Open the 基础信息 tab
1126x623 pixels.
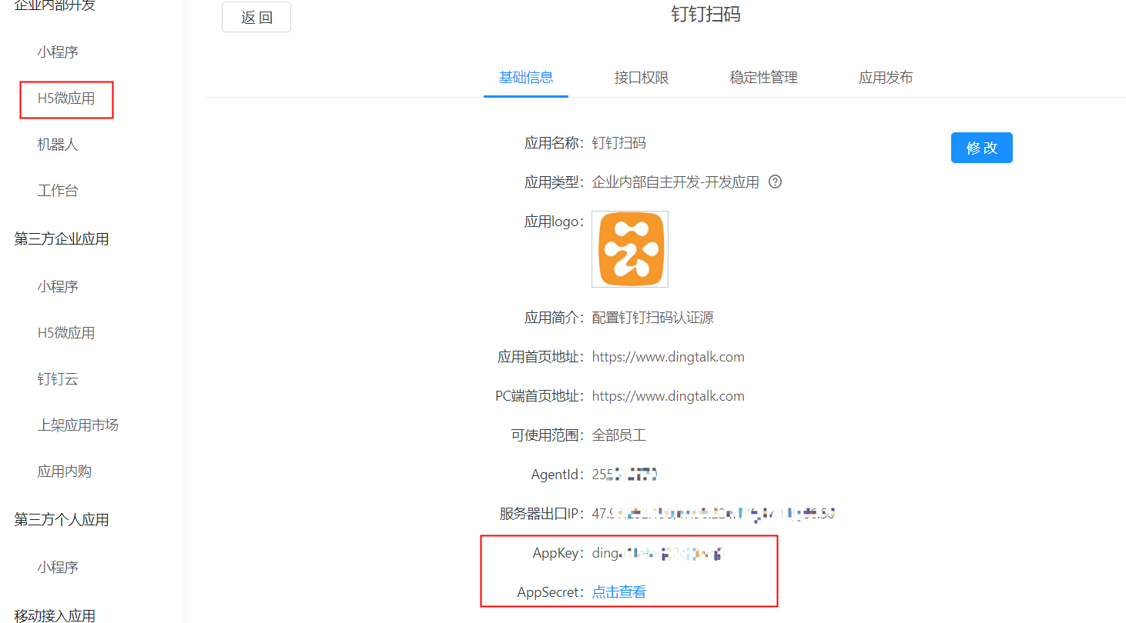coord(526,77)
